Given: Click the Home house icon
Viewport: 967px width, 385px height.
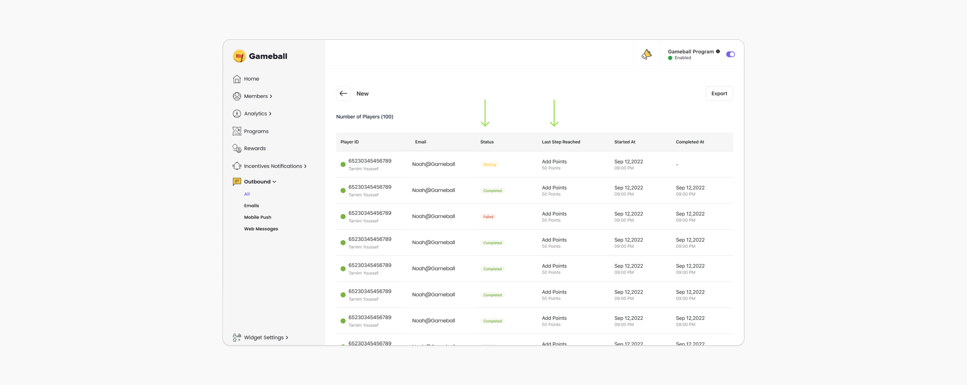Looking at the screenshot, I should coord(236,79).
